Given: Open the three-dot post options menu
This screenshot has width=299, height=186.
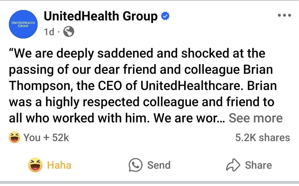Looking at the screenshot, I should tap(284, 15).
